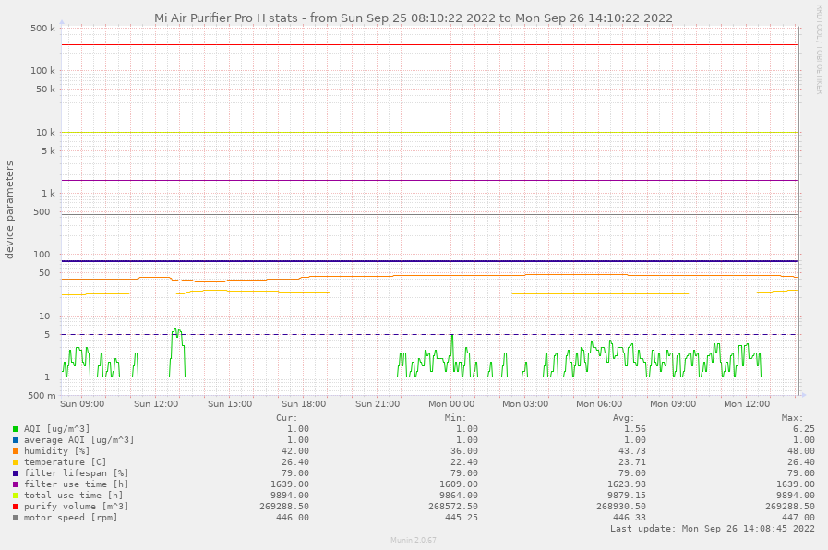Click the temperature average value 23.71

click(x=632, y=462)
